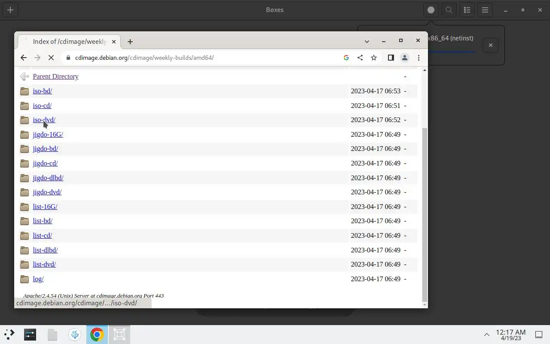550x344 pixels.
Task: Open the terminal from the taskbar
Action: point(30,334)
